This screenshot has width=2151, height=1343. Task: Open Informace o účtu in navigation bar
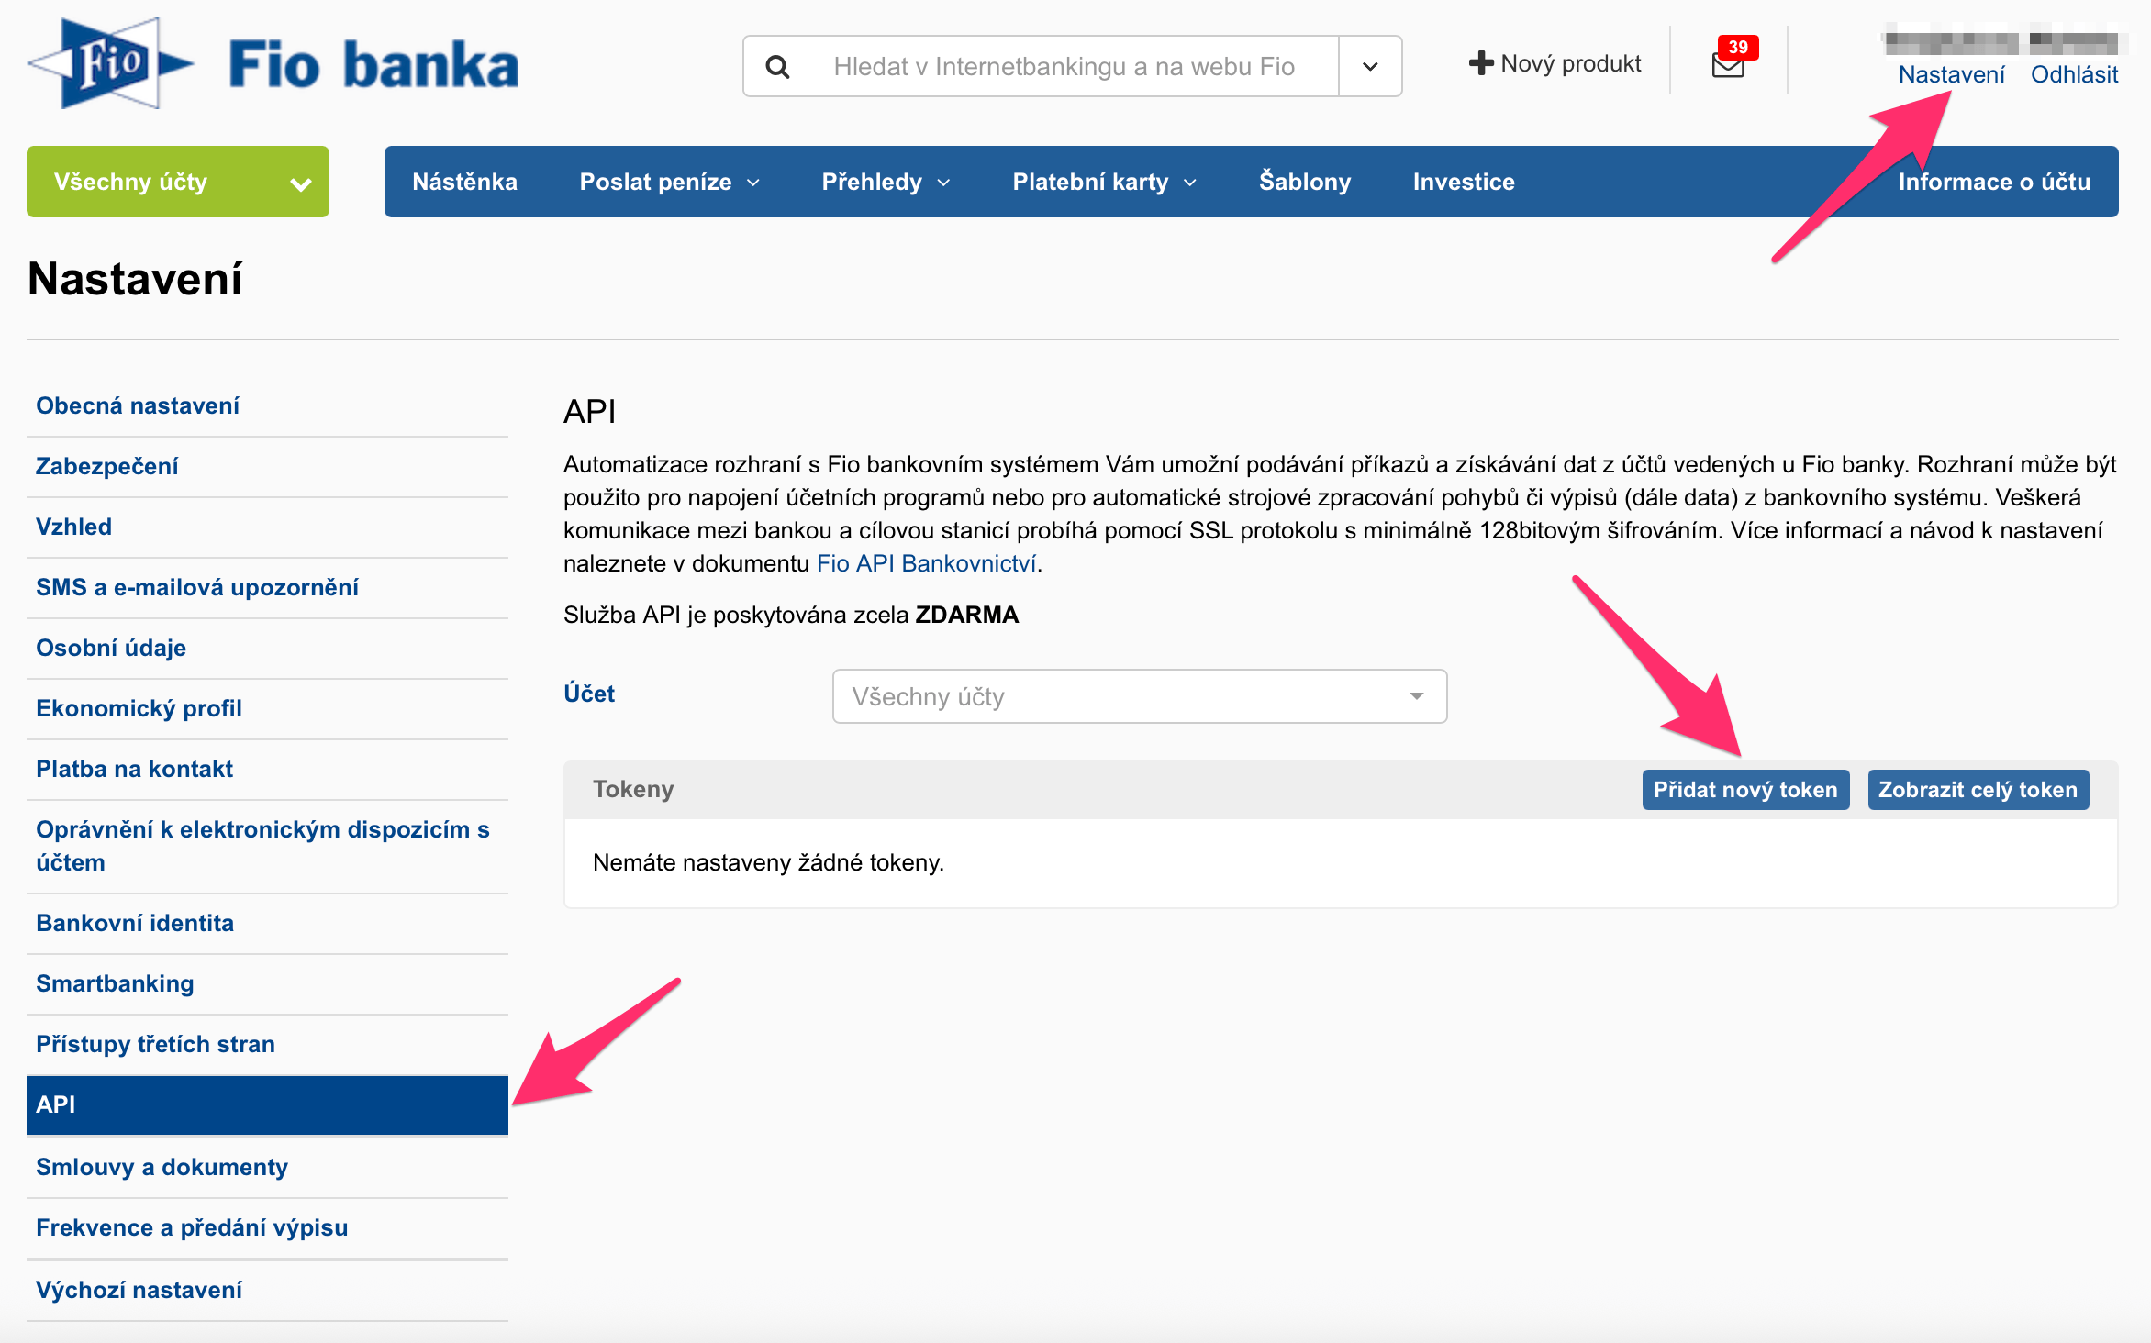1994,182
